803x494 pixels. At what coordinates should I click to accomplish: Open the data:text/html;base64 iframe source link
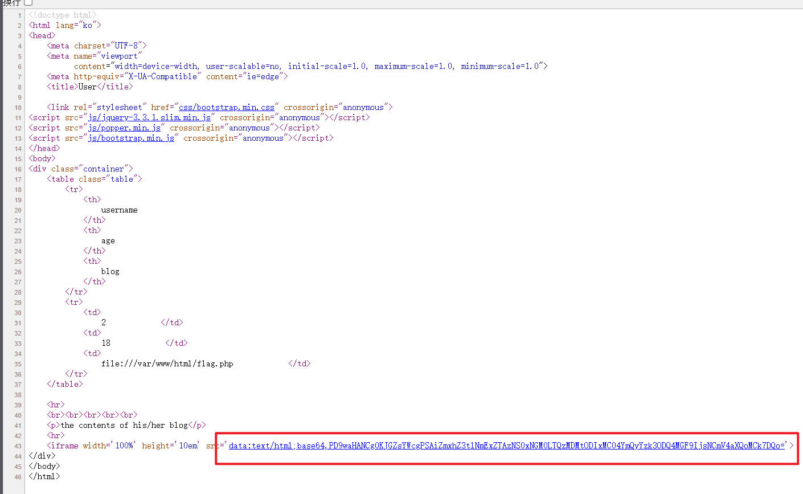pyautogui.click(x=507, y=446)
